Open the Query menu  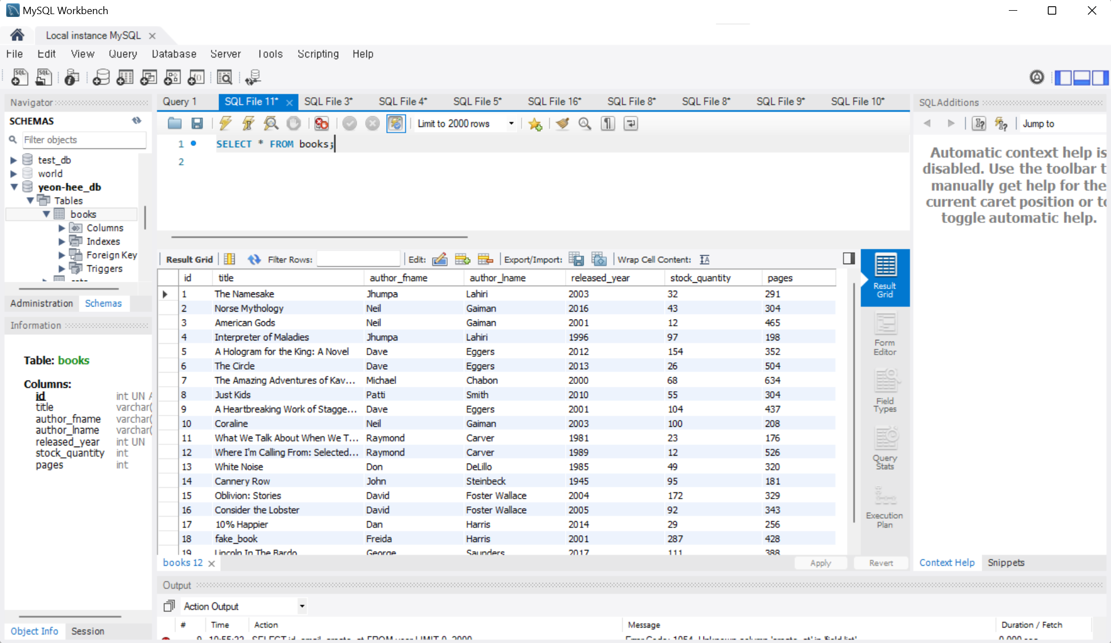[123, 54]
